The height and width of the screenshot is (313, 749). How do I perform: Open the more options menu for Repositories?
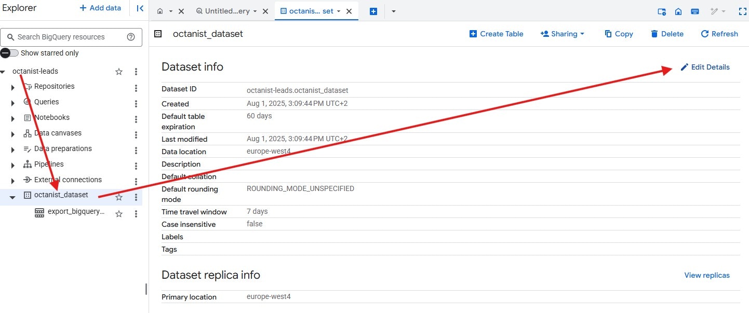point(136,88)
